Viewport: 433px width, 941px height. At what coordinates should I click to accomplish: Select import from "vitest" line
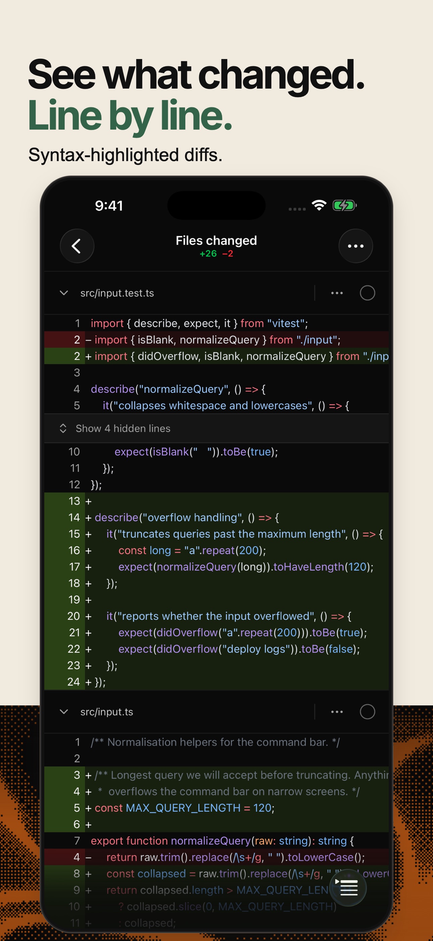(216, 323)
